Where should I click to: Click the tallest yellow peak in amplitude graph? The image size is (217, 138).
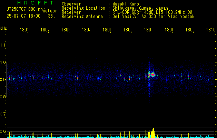pos(153,133)
